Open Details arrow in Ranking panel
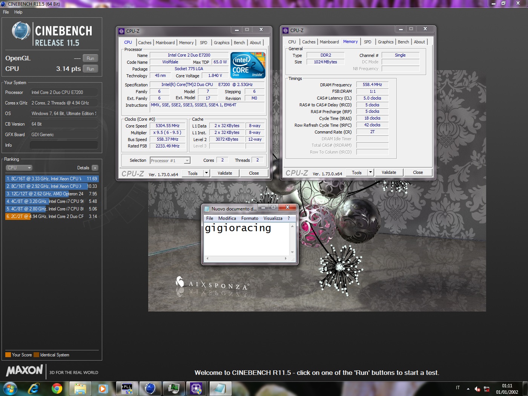This screenshot has height=396, width=528. [x=95, y=168]
